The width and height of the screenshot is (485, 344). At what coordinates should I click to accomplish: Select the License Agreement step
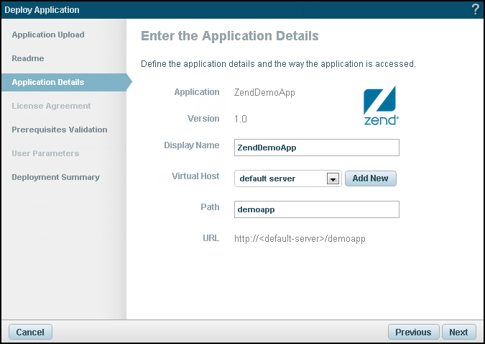pos(51,106)
